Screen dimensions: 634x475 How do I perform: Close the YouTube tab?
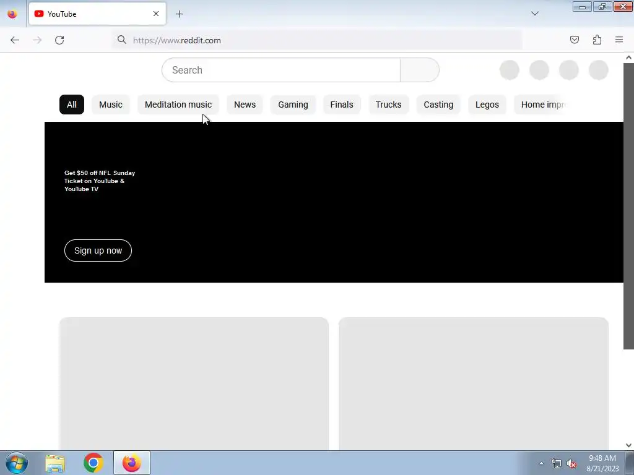coord(155,14)
